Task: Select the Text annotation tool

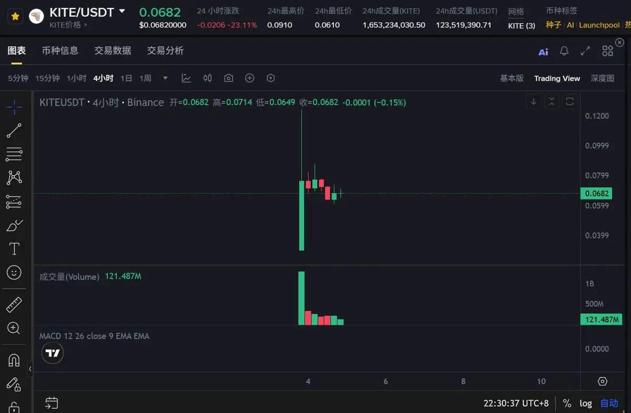Action: click(x=14, y=249)
